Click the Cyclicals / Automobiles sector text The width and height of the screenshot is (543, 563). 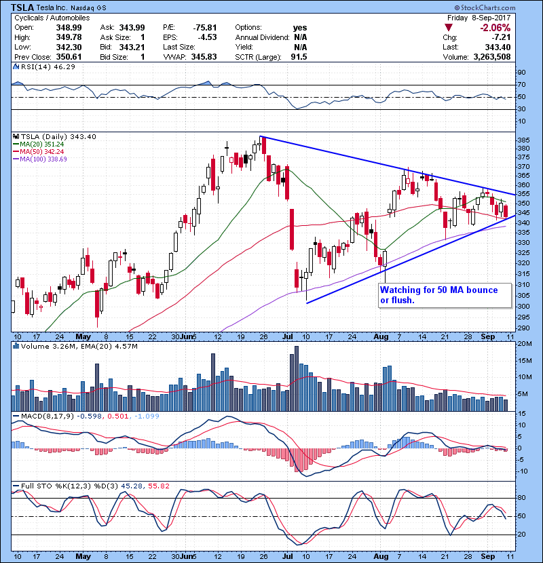pos(52,18)
